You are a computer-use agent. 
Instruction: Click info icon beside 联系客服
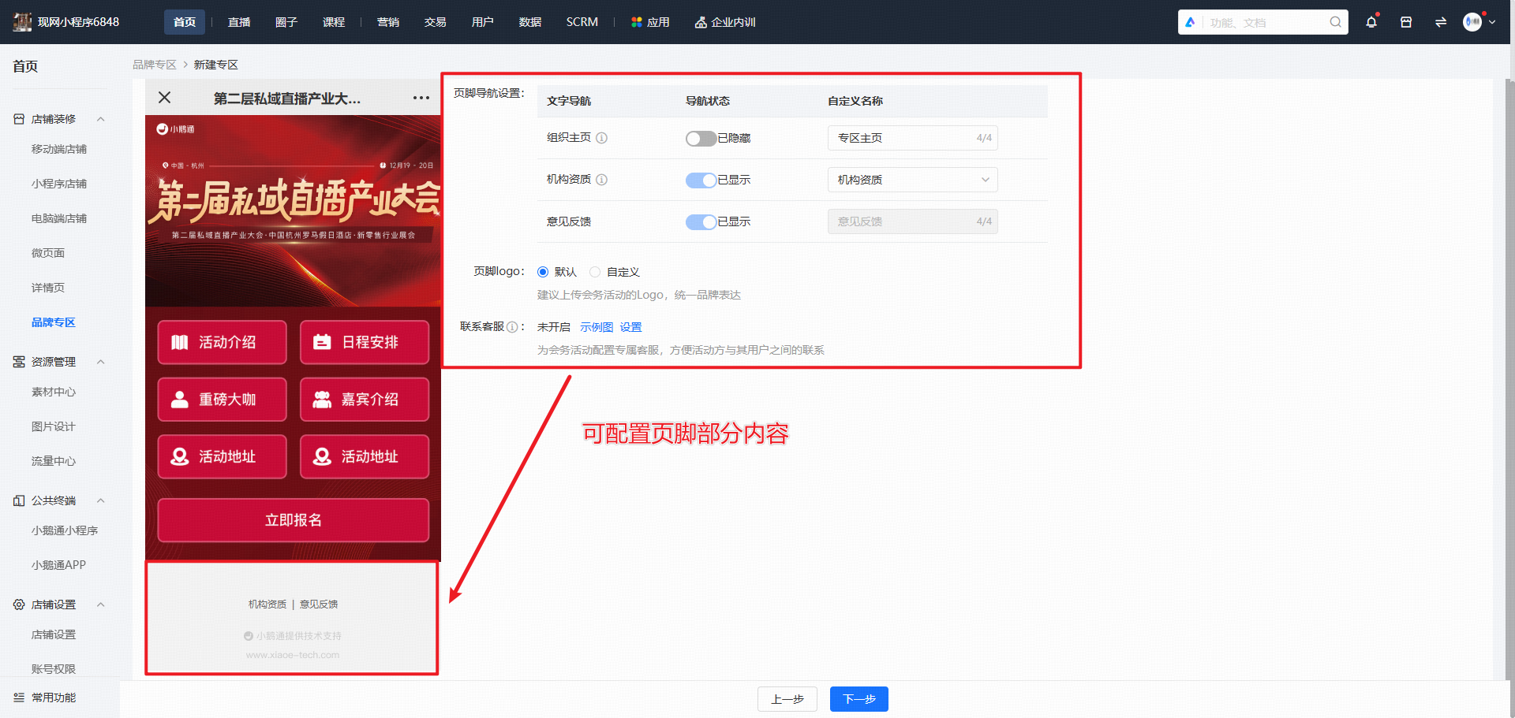tap(512, 327)
